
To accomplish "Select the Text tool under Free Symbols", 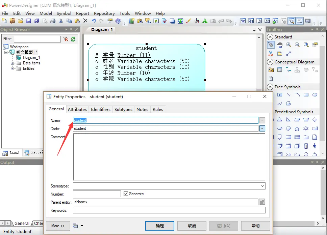I will pyautogui.click(x=280, y=95).
